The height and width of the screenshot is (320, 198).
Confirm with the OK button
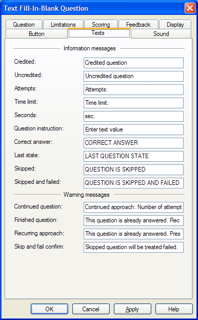point(49,309)
